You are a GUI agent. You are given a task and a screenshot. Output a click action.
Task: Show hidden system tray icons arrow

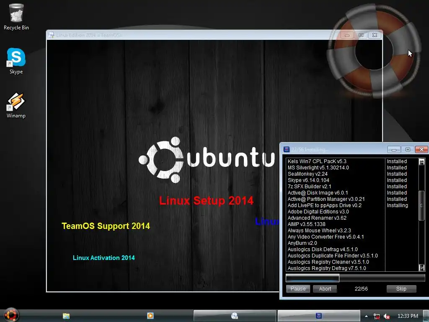[x=366, y=316]
